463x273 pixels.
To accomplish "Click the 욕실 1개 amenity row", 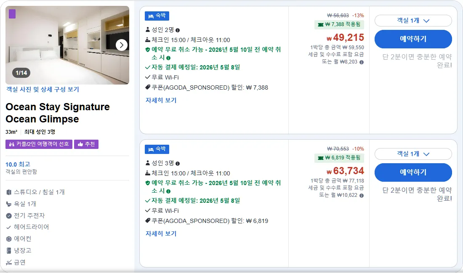I will pos(21,204).
